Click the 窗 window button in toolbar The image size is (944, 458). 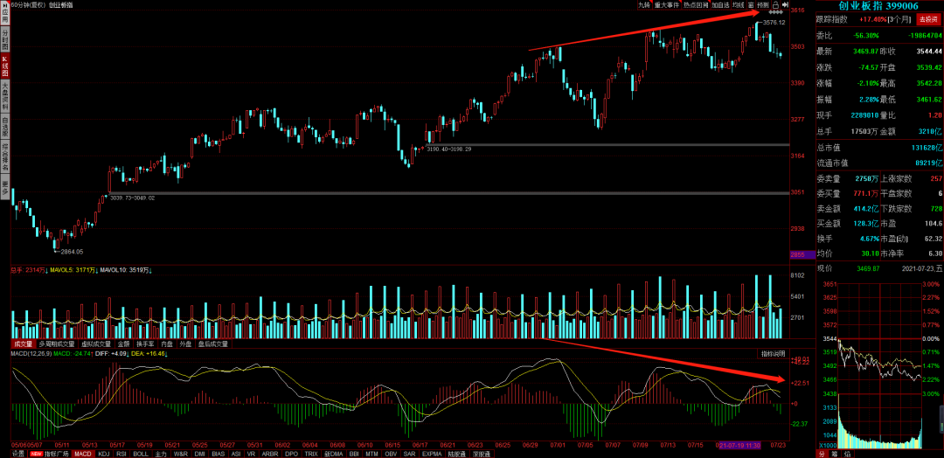coord(752,5)
